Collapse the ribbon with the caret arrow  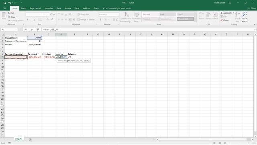point(255,24)
